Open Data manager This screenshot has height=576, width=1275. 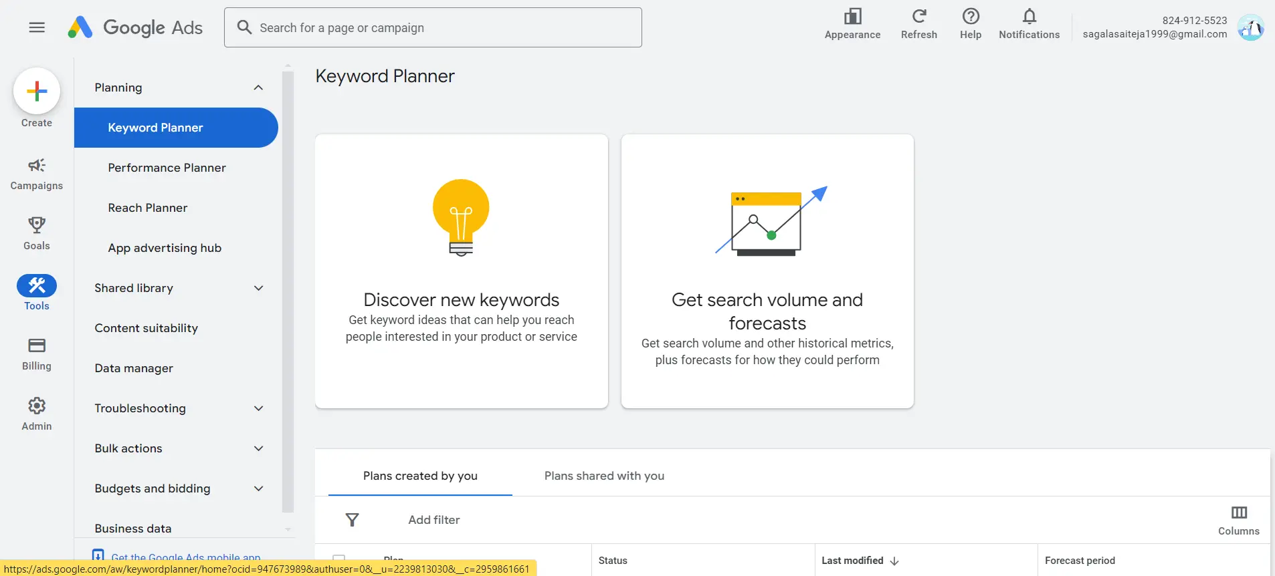(x=134, y=368)
